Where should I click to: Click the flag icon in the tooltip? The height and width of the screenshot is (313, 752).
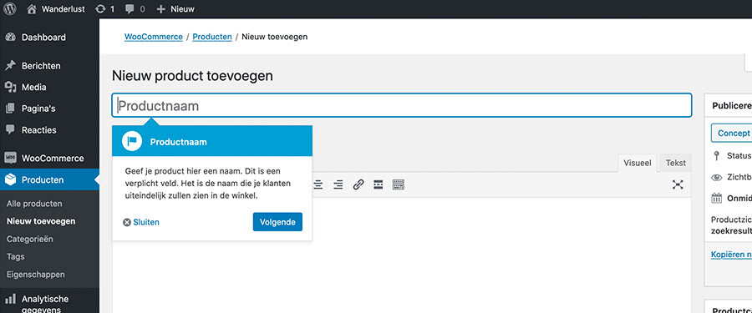click(132, 141)
